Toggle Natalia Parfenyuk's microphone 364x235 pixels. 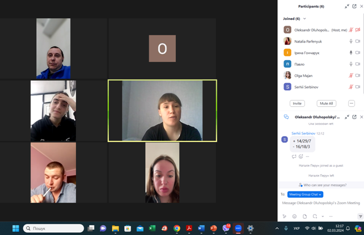(x=350, y=41)
